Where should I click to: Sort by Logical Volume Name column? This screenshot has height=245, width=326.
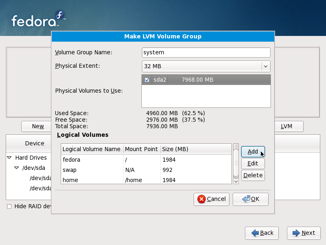(x=92, y=149)
